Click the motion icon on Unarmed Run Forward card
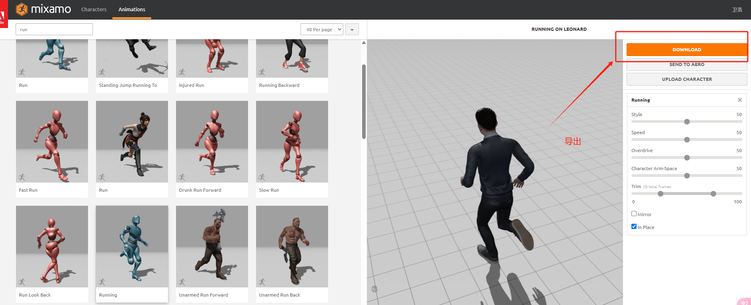The height and width of the screenshot is (305, 751). 182,282
